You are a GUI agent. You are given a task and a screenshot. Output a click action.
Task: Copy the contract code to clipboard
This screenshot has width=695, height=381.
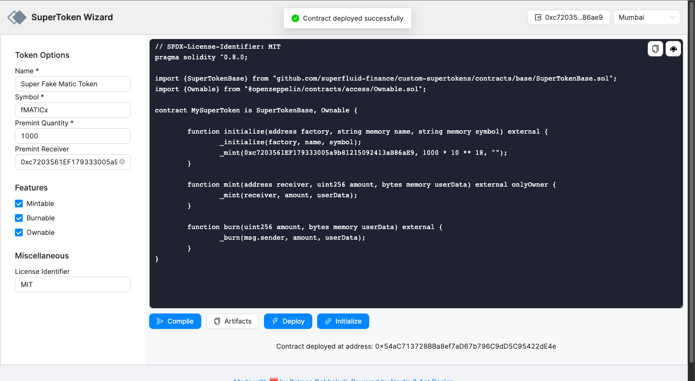pos(655,49)
